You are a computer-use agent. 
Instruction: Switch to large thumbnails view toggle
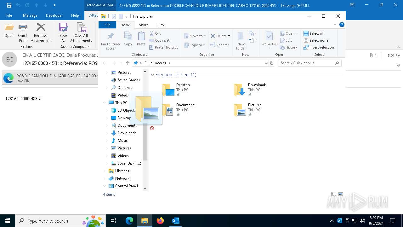point(340,194)
